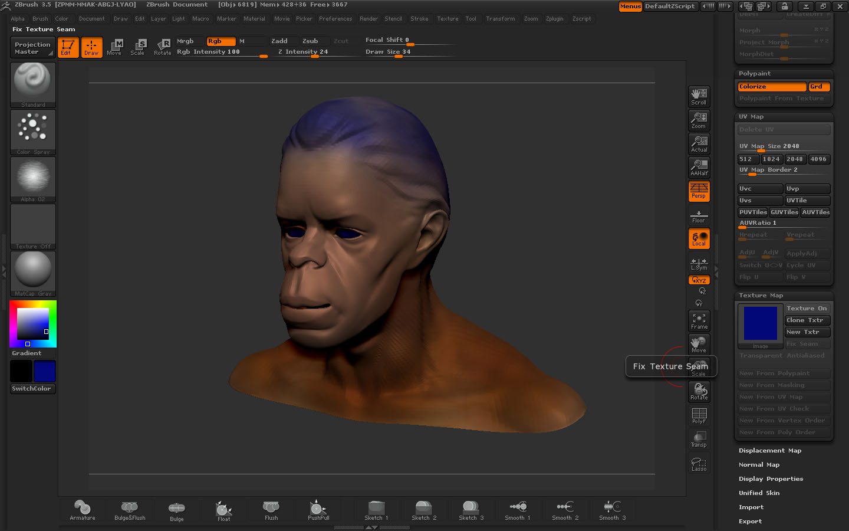This screenshot has width=849, height=531.
Task: Click the Frame view icon
Action: 699,321
